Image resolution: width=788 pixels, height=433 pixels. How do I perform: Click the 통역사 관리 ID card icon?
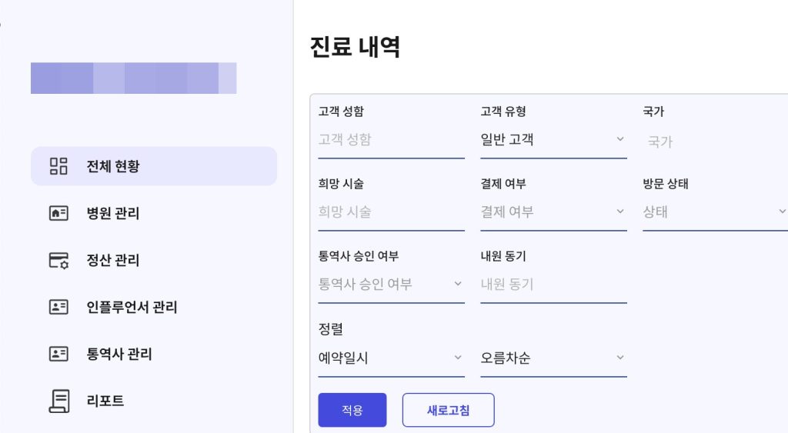coord(58,355)
